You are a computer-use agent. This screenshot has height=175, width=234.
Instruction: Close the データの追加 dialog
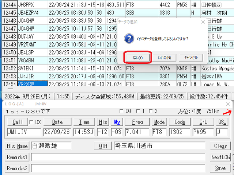[x=203, y=22]
